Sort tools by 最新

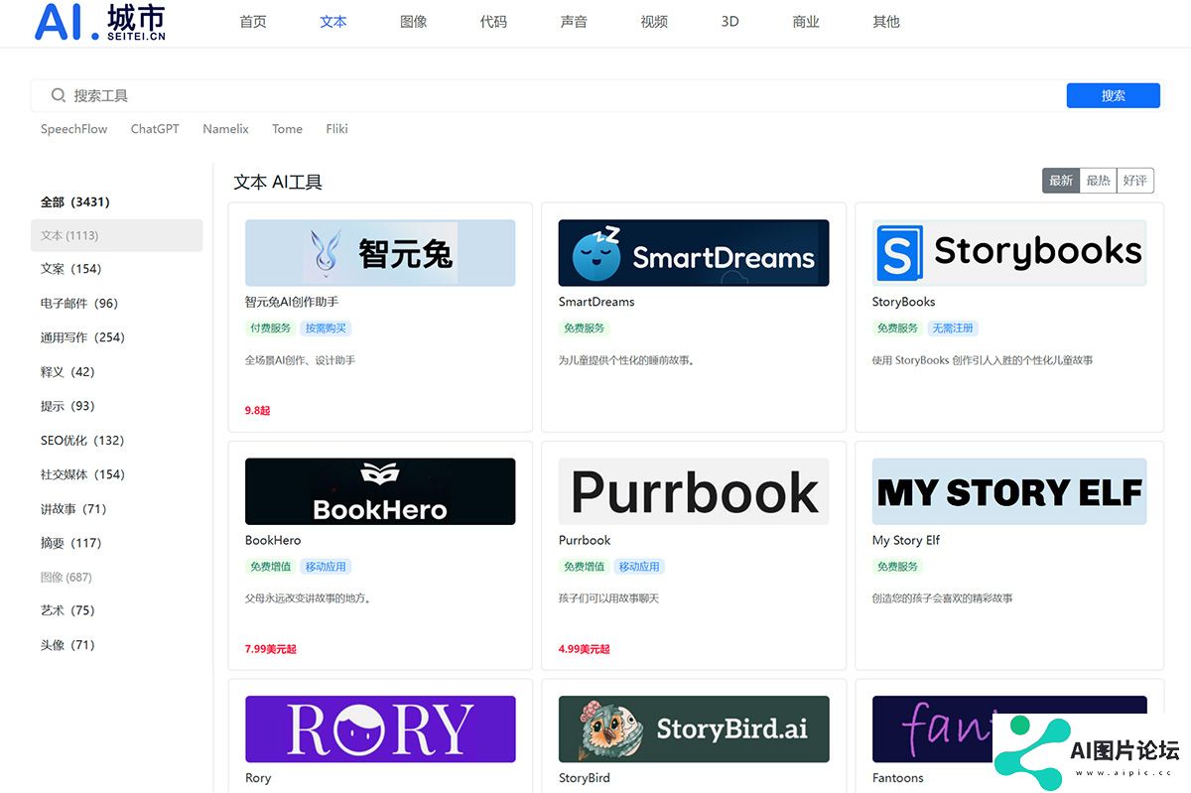1061,181
